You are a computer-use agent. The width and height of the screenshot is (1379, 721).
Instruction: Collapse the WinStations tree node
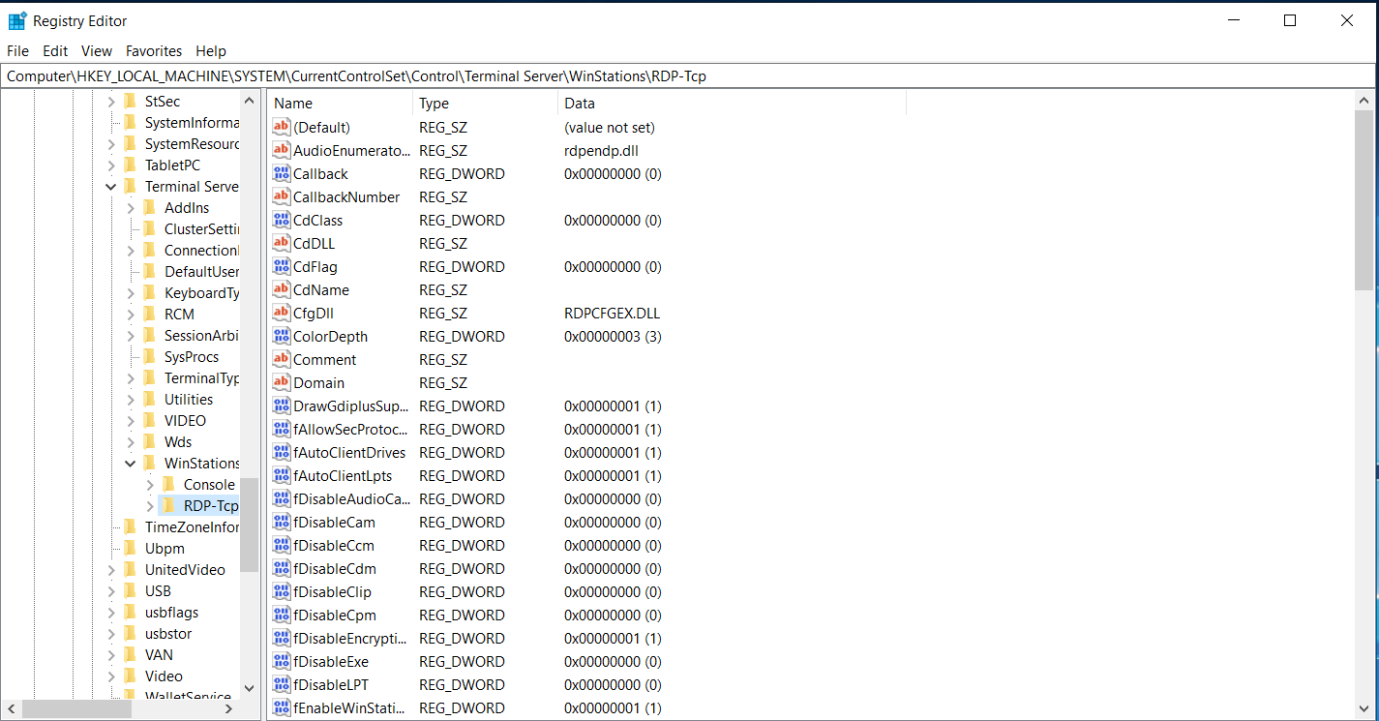[131, 464]
